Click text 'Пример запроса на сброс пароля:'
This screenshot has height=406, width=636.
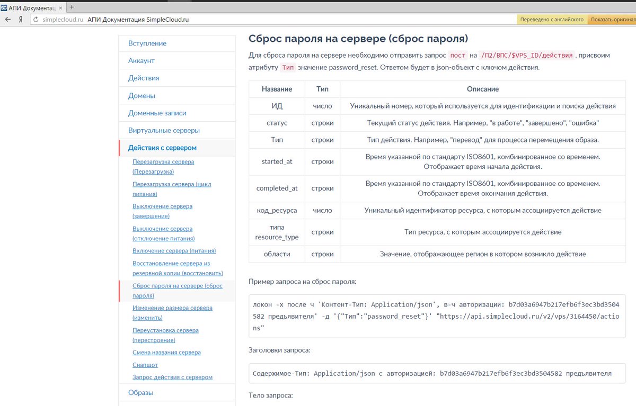pyautogui.click(x=303, y=282)
